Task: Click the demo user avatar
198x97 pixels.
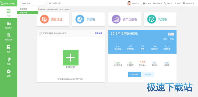Action: tap(129, 3)
